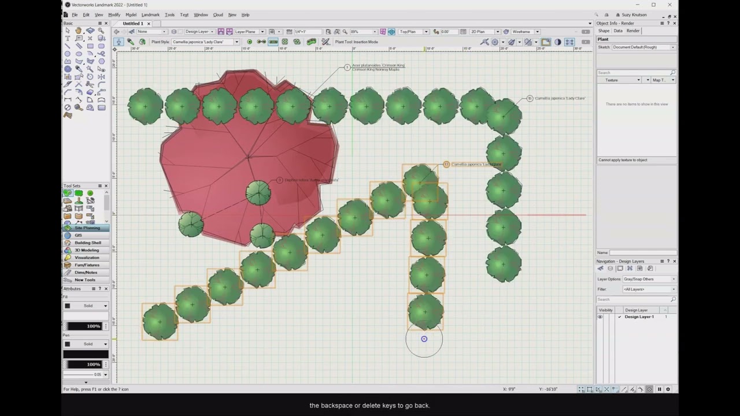Toggle smart points snapping
Image resolution: width=740 pixels, height=416 pixels.
pos(615,389)
